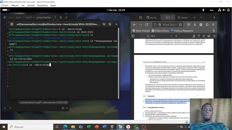This screenshot has width=232, height=130.
Task: Search in the terminal window
Action: click(104, 24)
